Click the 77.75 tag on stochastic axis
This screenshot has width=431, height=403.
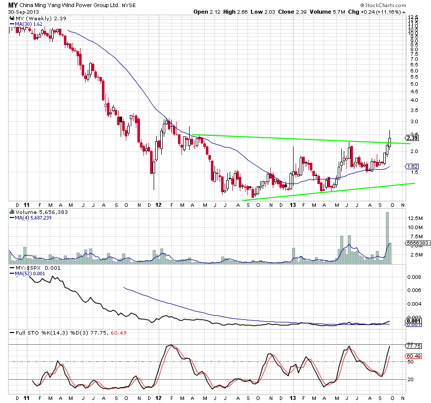click(x=414, y=346)
